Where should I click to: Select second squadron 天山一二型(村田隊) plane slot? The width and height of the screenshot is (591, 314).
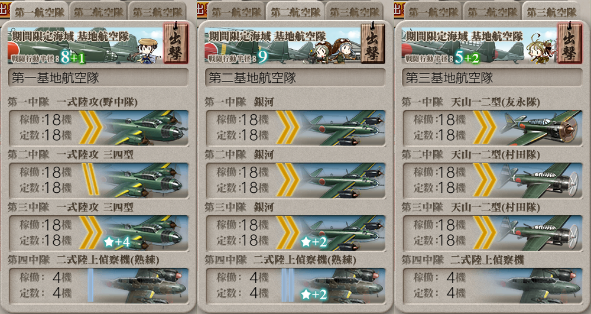(492, 180)
